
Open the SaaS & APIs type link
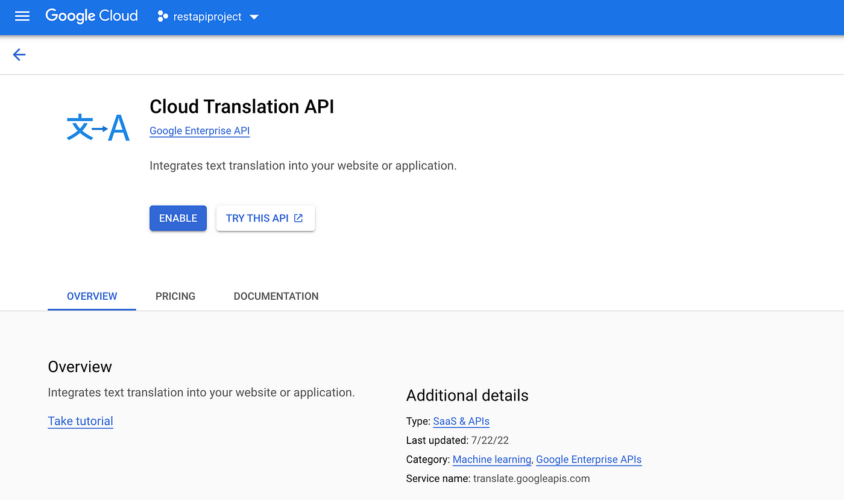[x=461, y=422]
